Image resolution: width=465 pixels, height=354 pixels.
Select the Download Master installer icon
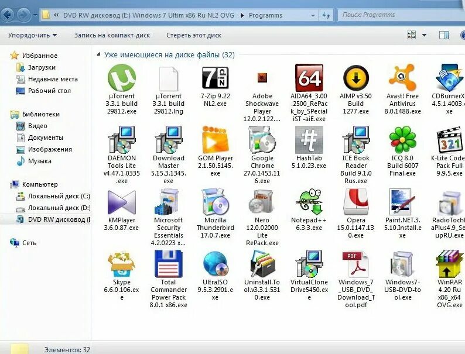[169, 140]
